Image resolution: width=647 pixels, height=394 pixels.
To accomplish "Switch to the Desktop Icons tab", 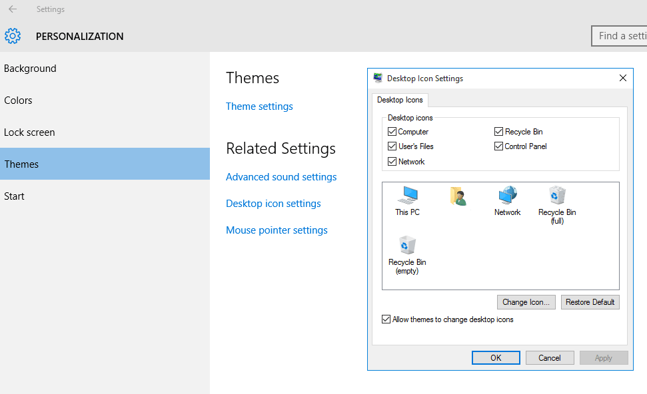I will click(x=400, y=99).
